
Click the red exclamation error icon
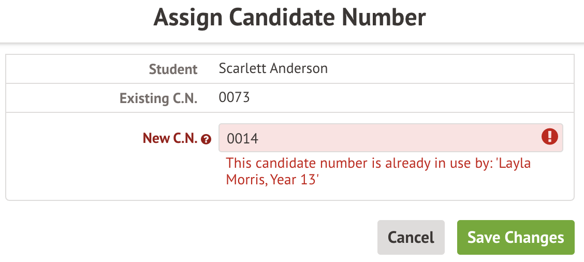549,137
